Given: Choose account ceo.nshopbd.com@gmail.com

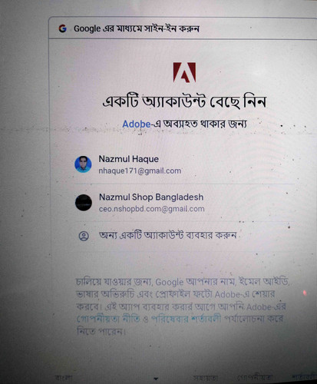Looking at the screenshot, I should (152, 209).
